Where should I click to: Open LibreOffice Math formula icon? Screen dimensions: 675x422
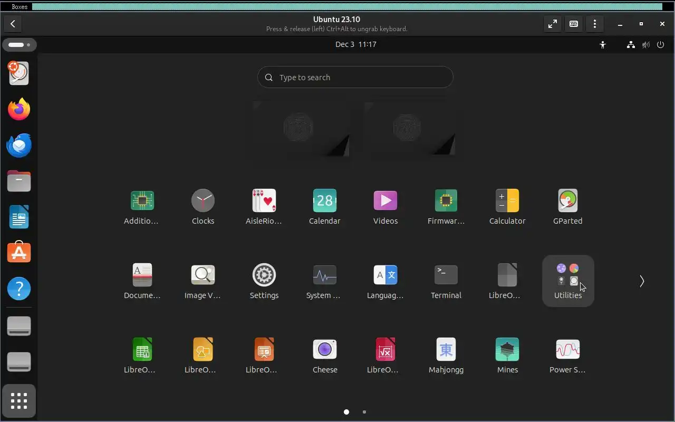385,356
